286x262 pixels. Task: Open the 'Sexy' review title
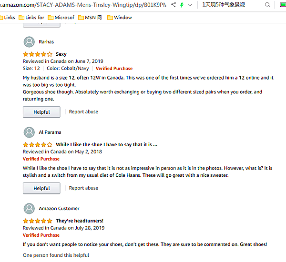pos(61,54)
